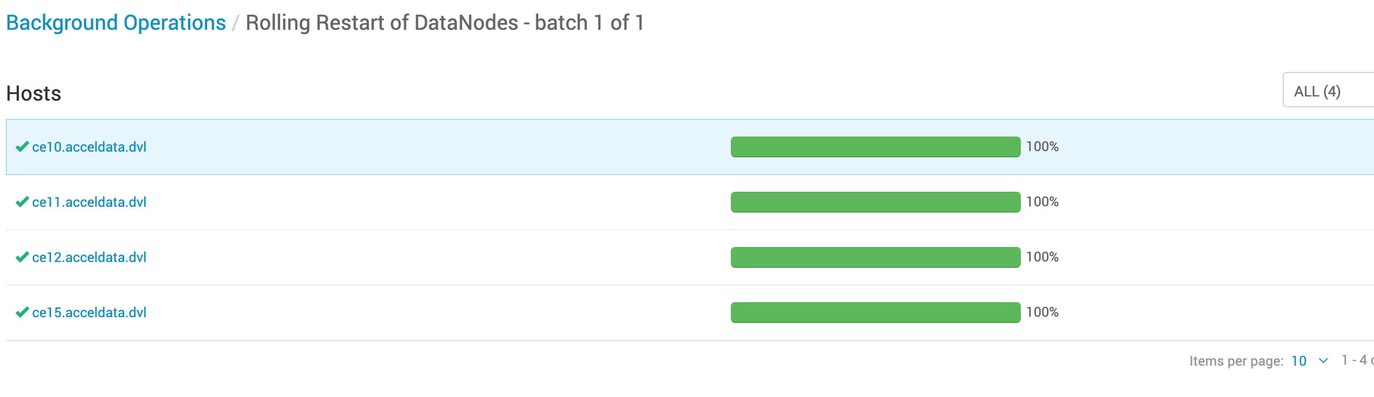The width and height of the screenshot is (1374, 397).
Task: Click the Hosts section heading
Action: [x=33, y=93]
